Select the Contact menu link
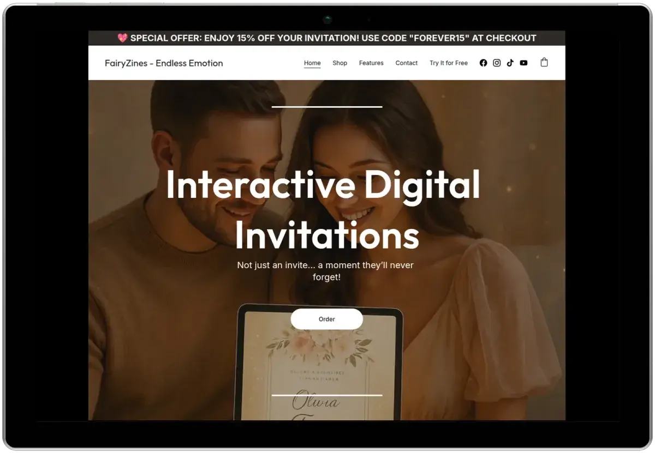This screenshot has height=453, width=655. coord(406,63)
